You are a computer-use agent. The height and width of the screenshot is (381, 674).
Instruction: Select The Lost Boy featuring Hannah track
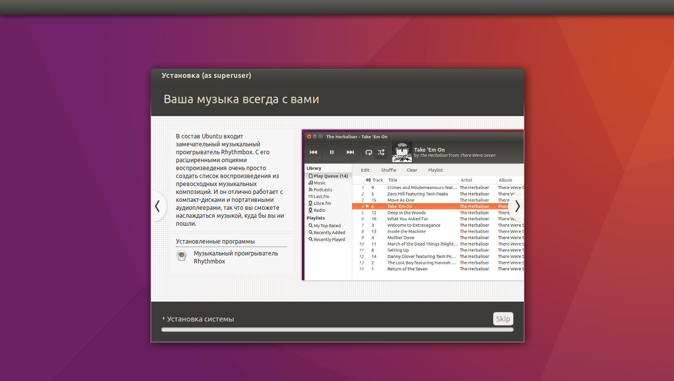438,263
